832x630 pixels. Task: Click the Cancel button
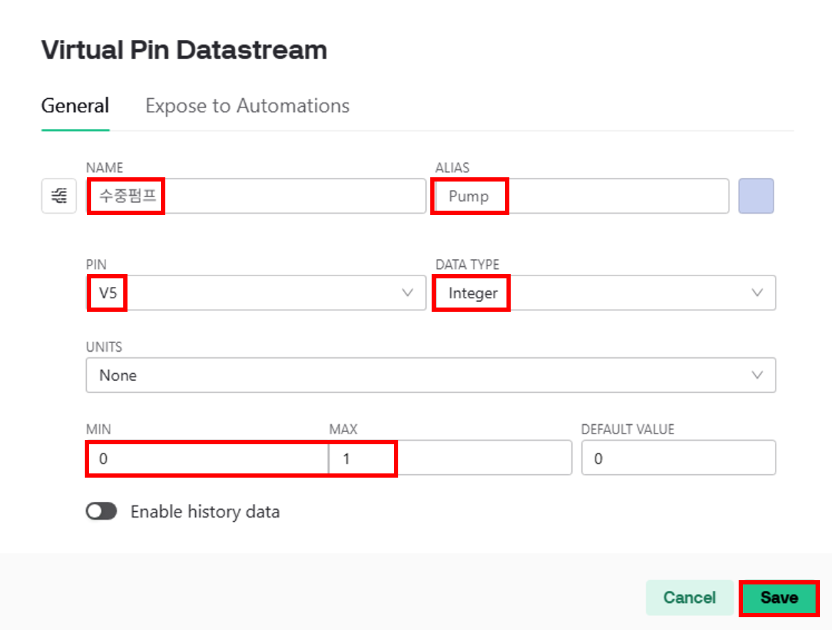click(x=690, y=598)
